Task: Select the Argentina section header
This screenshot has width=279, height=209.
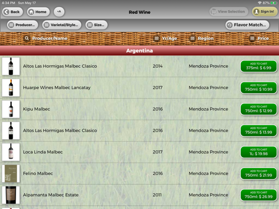Action: pos(139,50)
